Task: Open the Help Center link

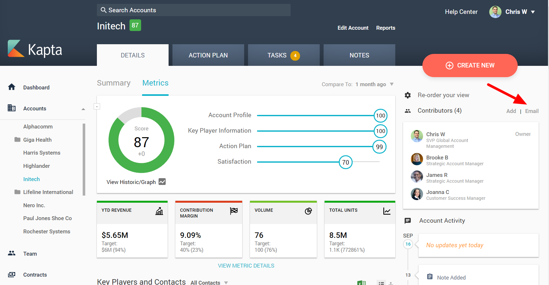Action: 461,12
